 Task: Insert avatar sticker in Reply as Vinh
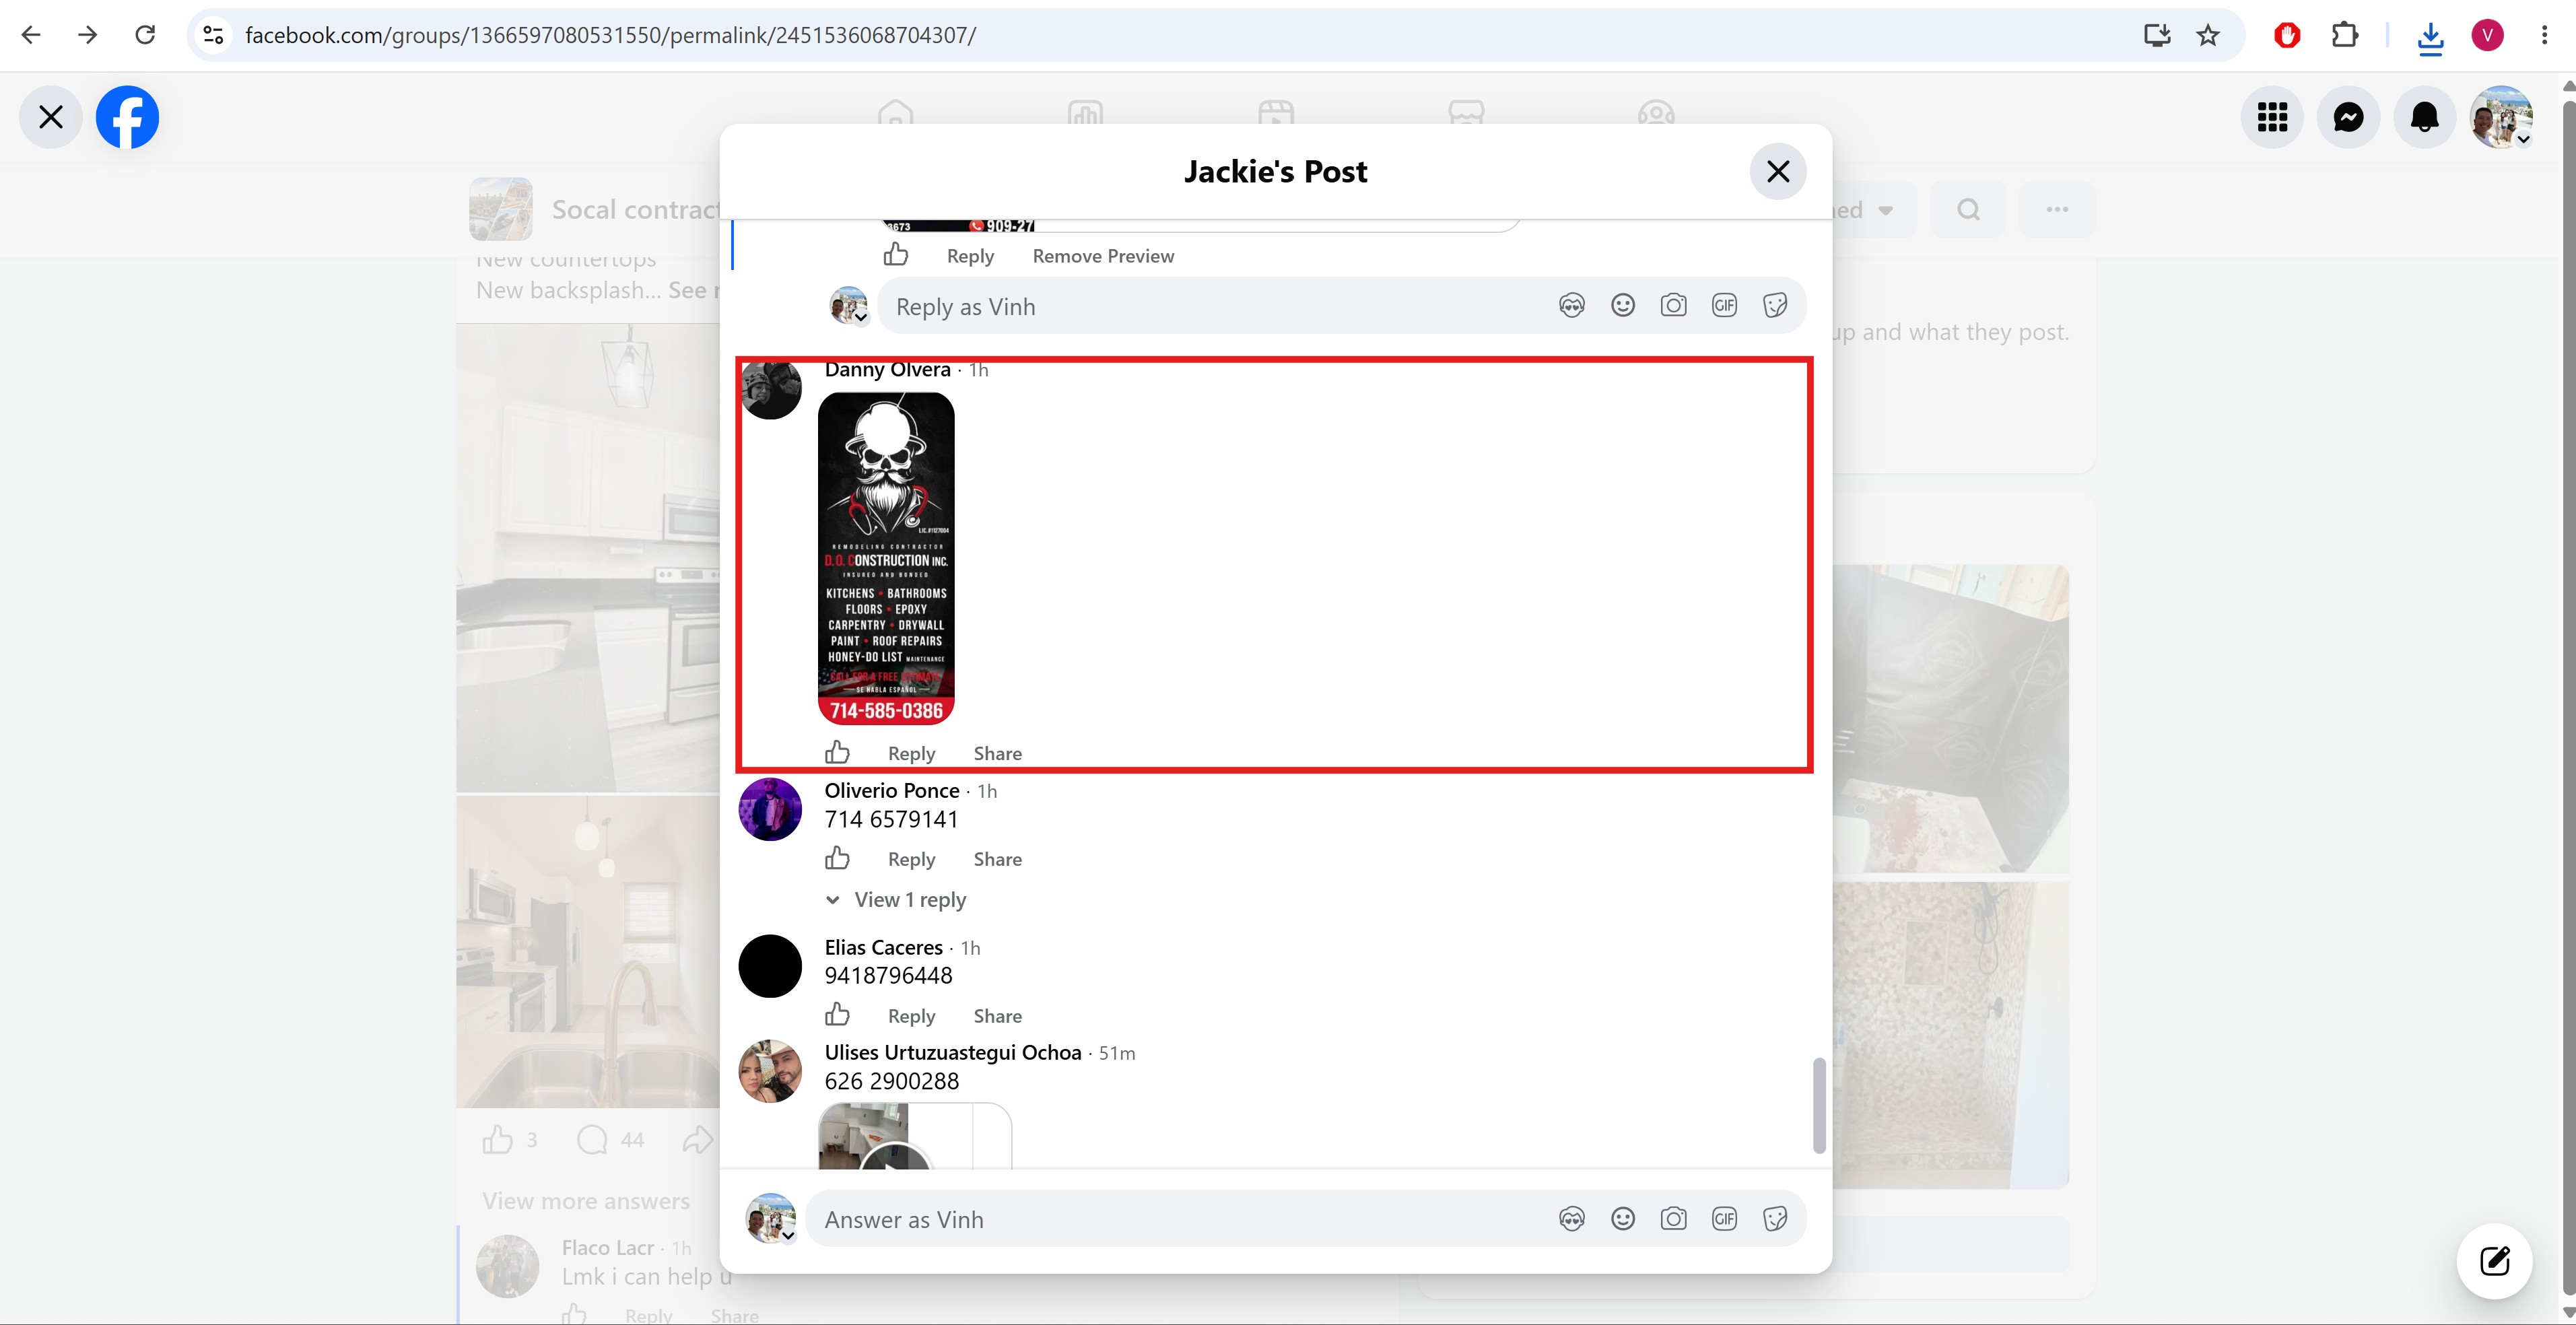[x=1571, y=305]
